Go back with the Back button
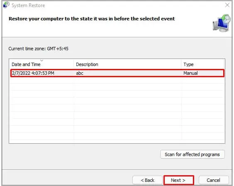Image resolution: width=234 pixels, height=186 pixels. 147,180
